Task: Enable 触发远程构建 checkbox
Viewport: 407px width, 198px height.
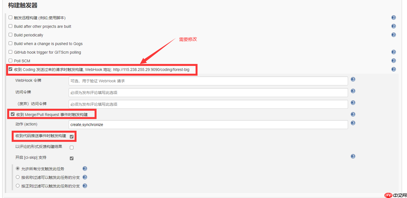Action: coord(10,17)
